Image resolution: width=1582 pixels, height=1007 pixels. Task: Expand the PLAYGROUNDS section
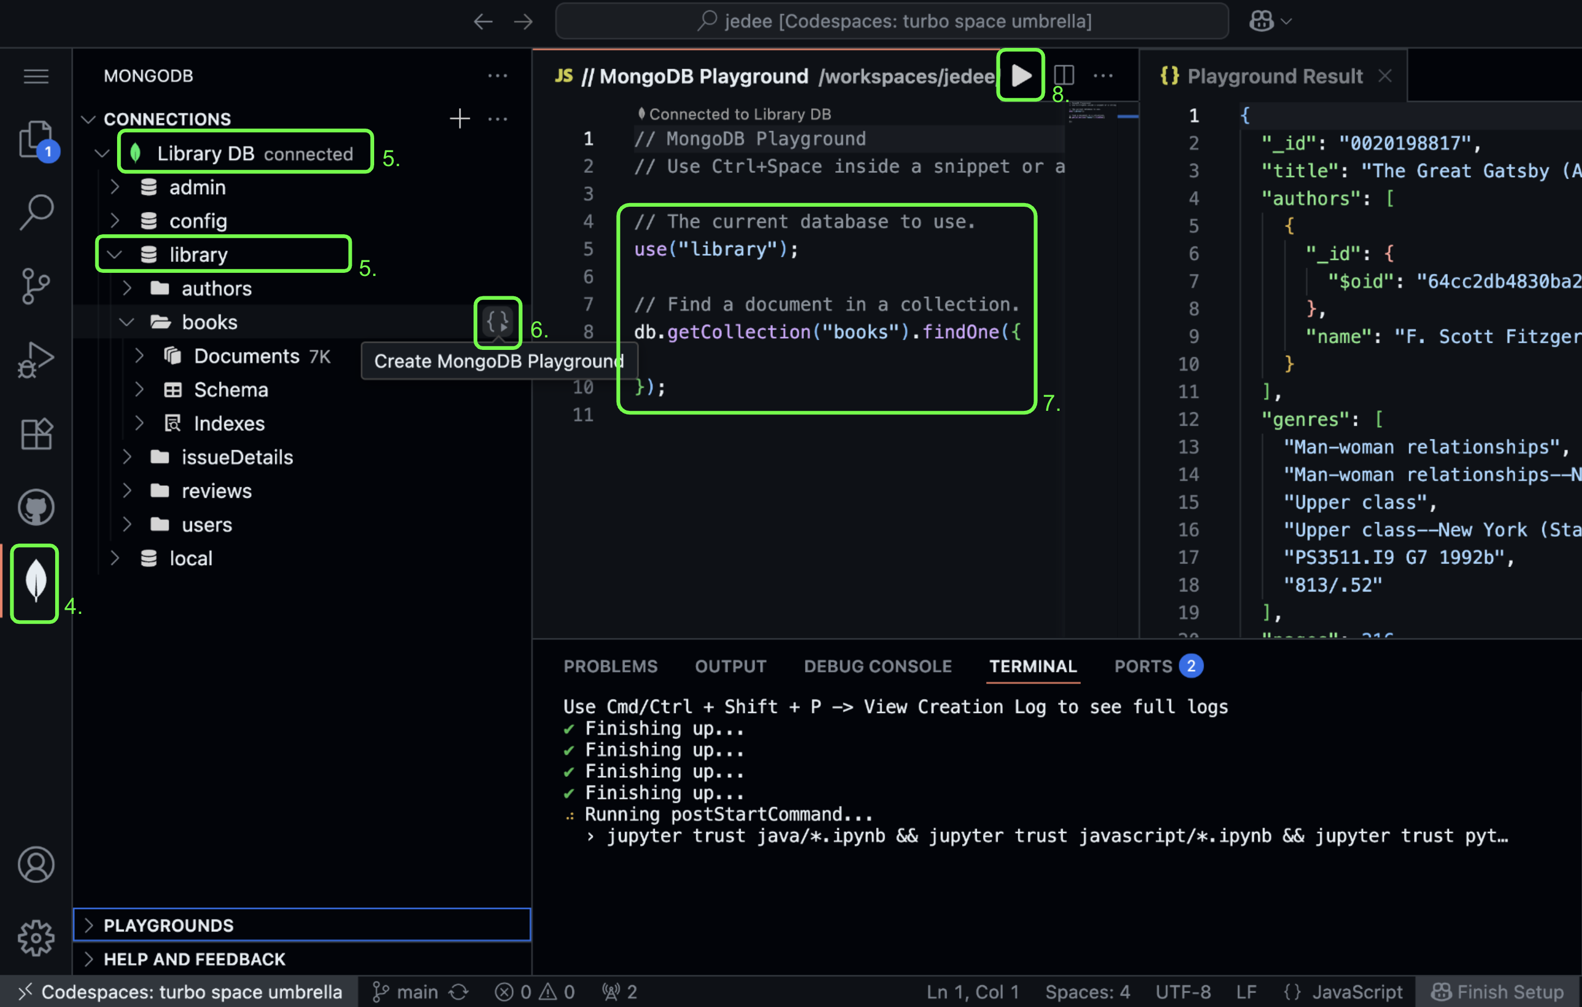coord(168,925)
